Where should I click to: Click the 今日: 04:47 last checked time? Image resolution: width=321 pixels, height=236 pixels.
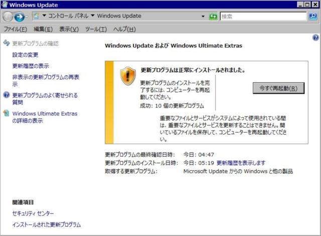[199, 155]
